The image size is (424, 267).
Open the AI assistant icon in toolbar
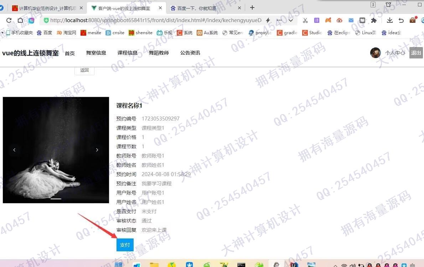(x=31, y=20)
